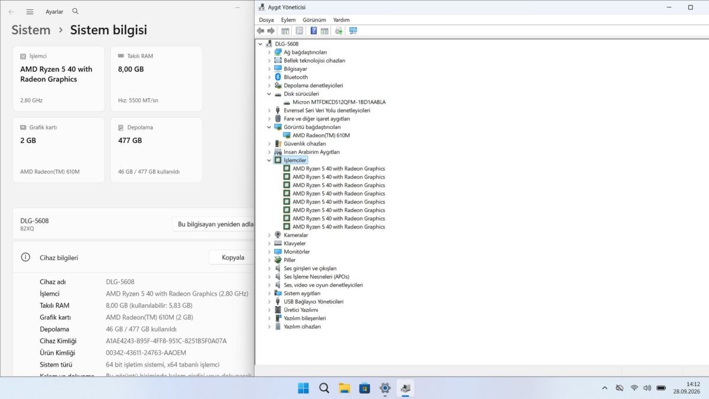Click the blue question mark Help icon
The width and height of the screenshot is (709, 399).
pyautogui.click(x=314, y=31)
